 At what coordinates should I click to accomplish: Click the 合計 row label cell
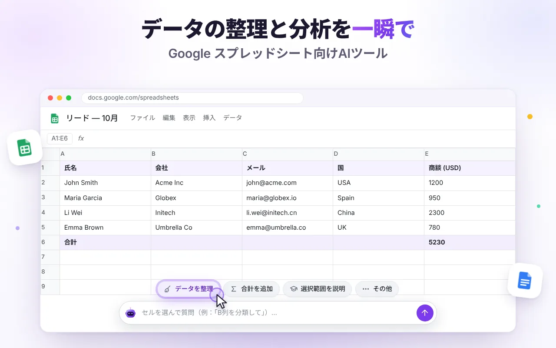[x=105, y=242]
